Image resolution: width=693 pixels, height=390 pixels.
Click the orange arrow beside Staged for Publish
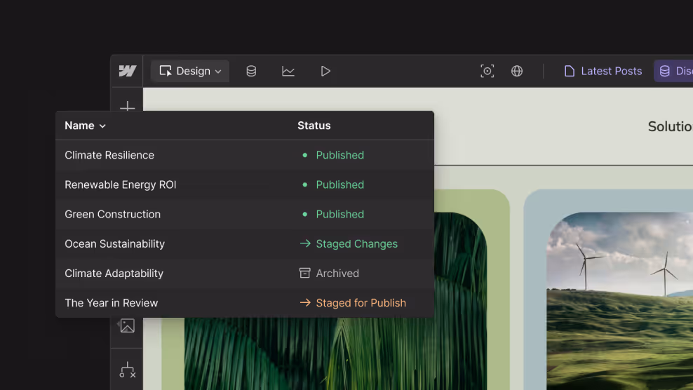305,303
